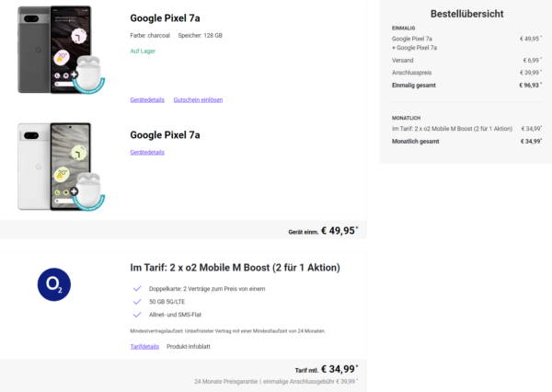The width and height of the screenshot is (552, 392).
Task: Open Gutschein einlösen link
Action: pyautogui.click(x=198, y=99)
